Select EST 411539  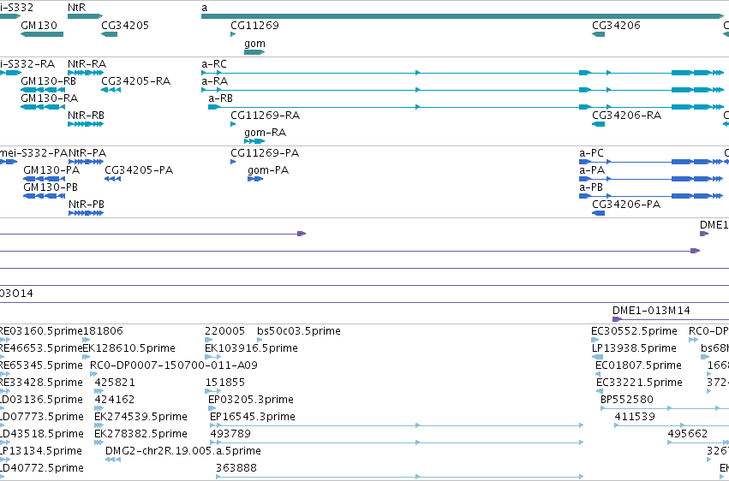[672, 425]
